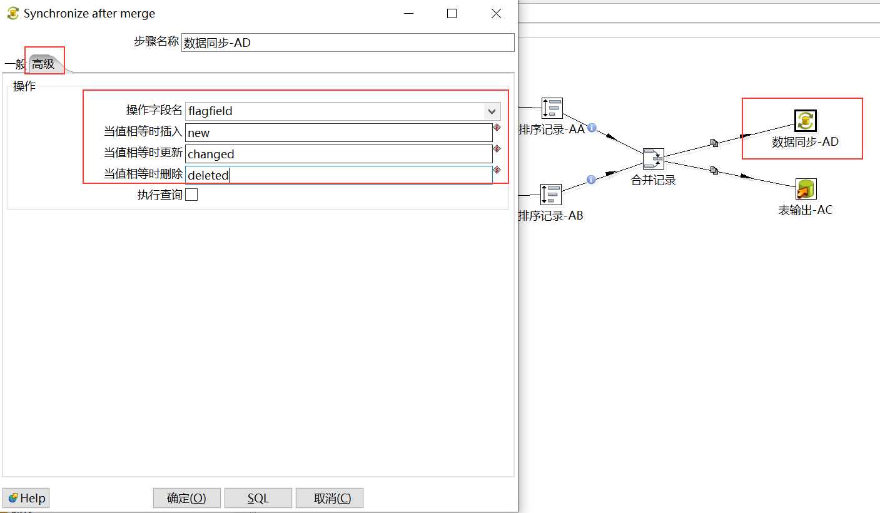Click variable icon beside 当值相等时插入 field
The height and width of the screenshot is (513, 880).
[497, 128]
